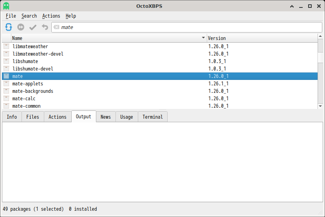325x217 pixels.
Task: Open the Actions menu
Action: 51,16
